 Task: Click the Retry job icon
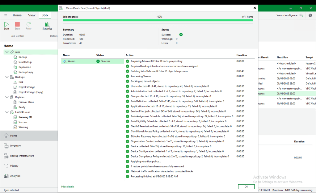click(x=29, y=24)
